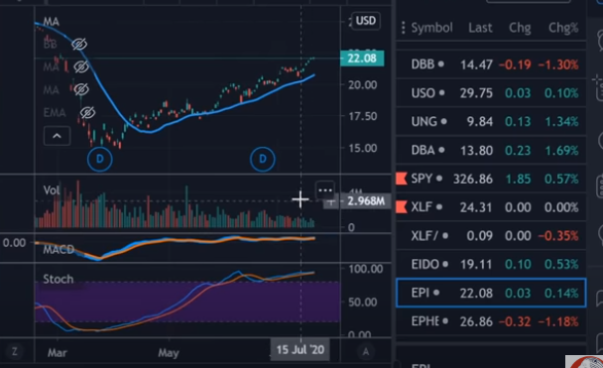603x368 pixels.
Task: Select the EIDO row in the watchlist
Action: (491, 264)
